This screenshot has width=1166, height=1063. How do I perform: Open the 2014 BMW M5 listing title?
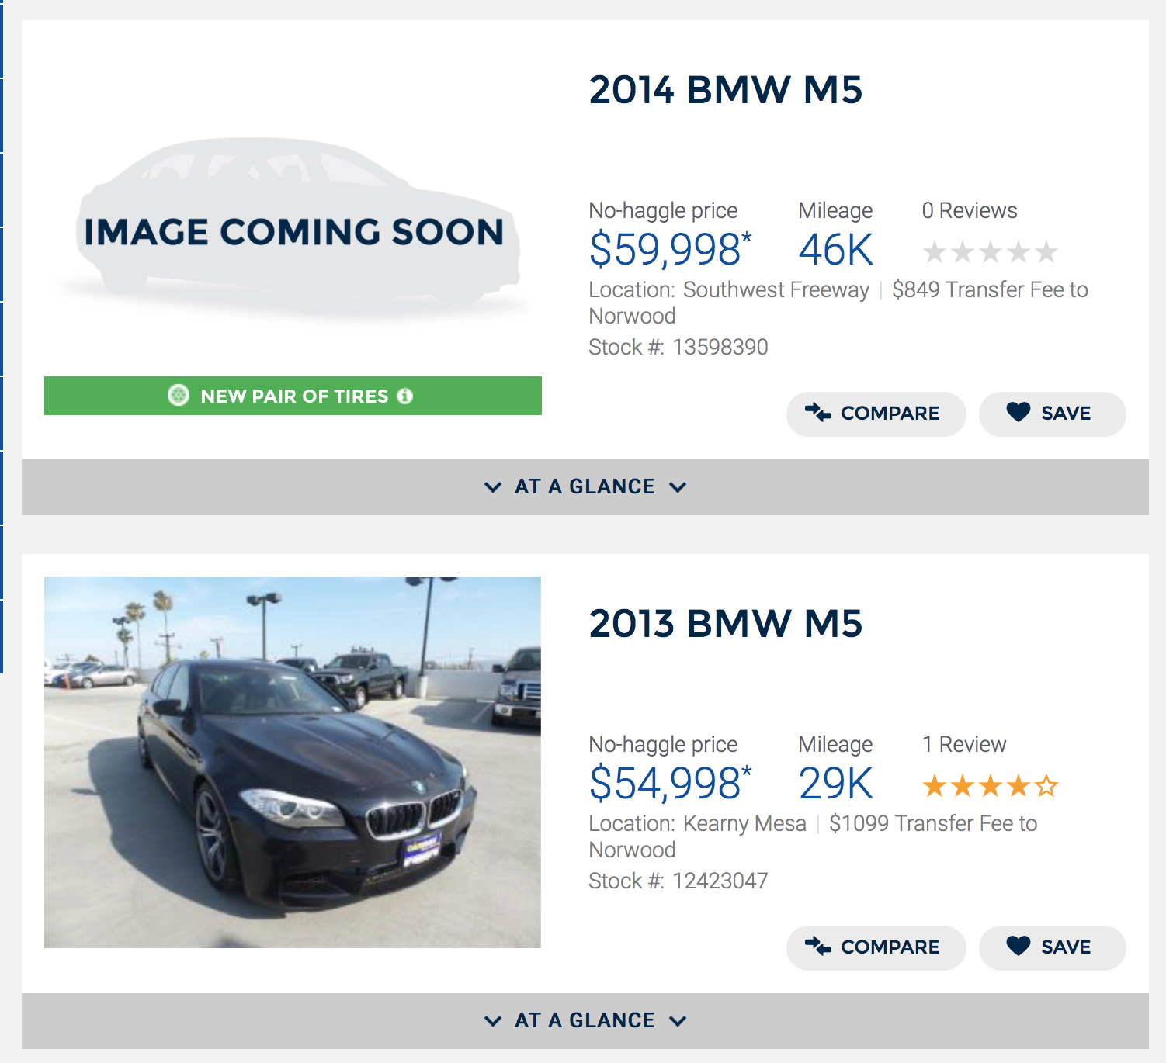coord(725,89)
